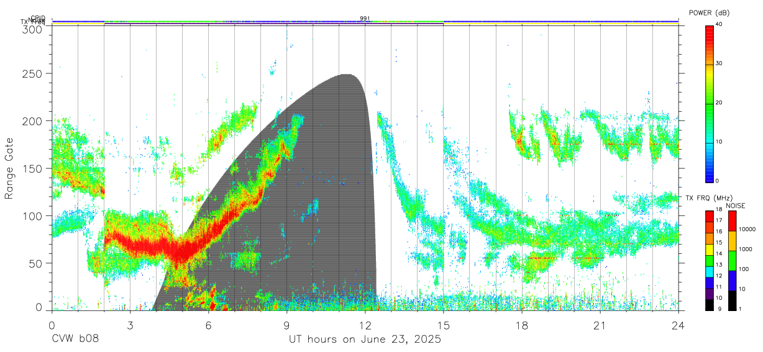This screenshot has width=763, height=352.
Task: Click the '150' range gate tick label
Action: [x=32, y=168]
